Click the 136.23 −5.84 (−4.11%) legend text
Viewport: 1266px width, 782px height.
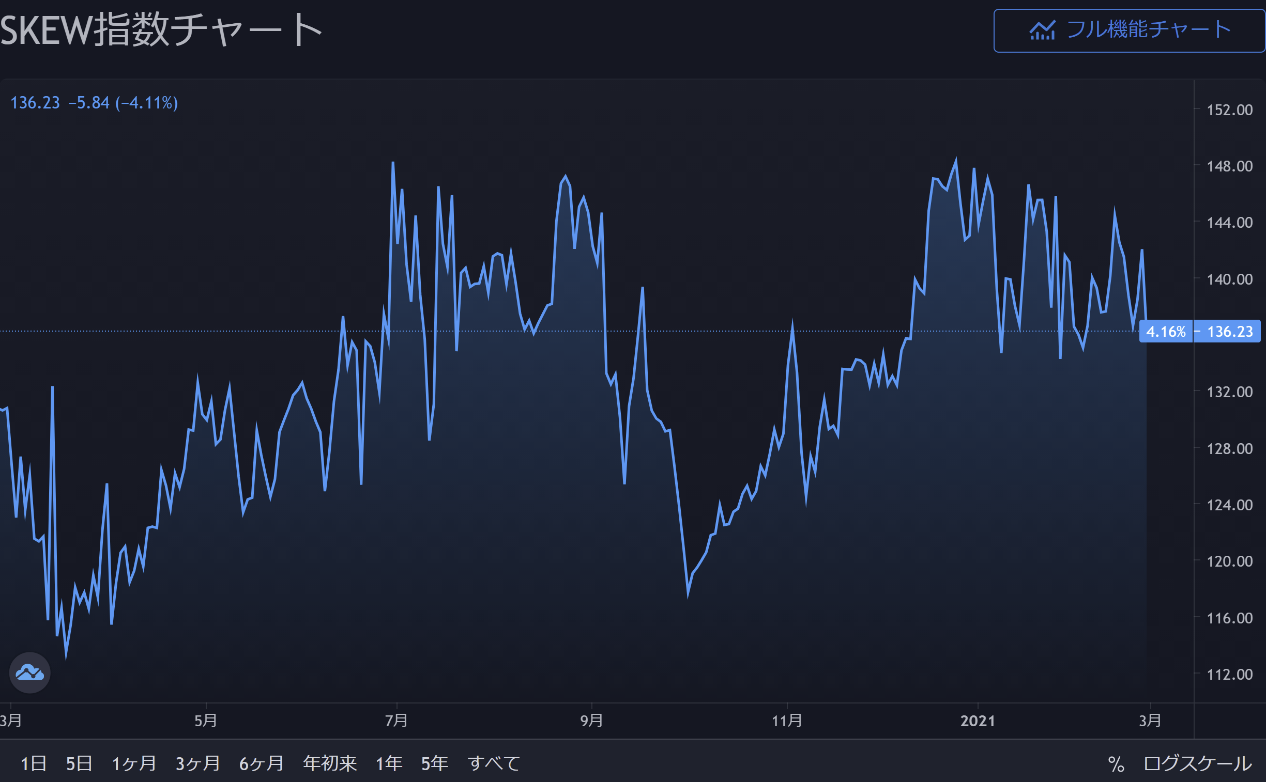(x=94, y=102)
